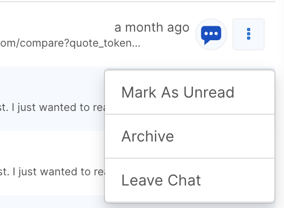Choose Archive in the dropdown menu
284x208 pixels.
190,136
